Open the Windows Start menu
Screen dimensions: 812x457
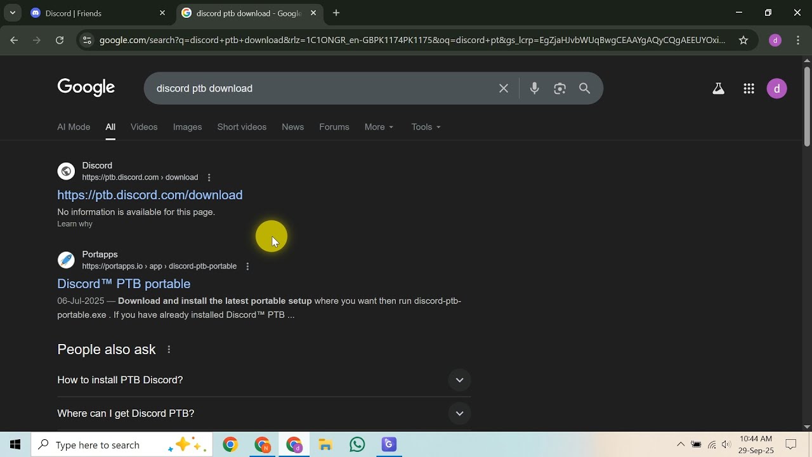15,444
